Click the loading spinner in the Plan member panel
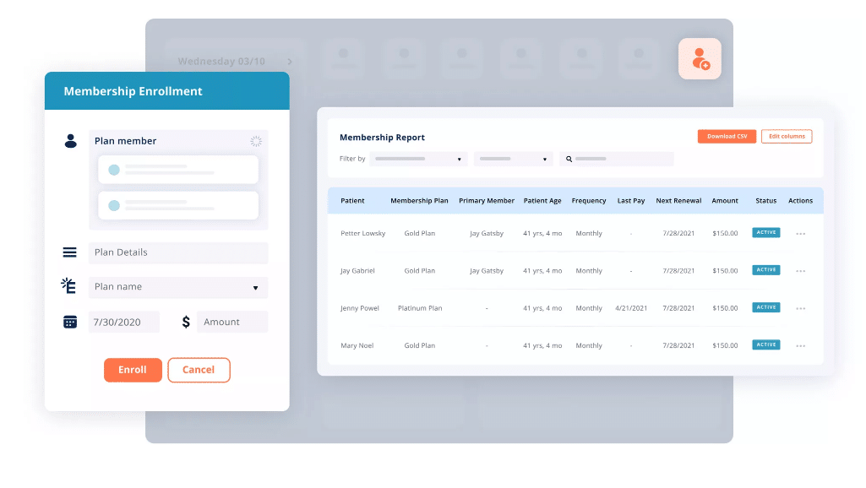The image size is (866, 488). point(256,141)
